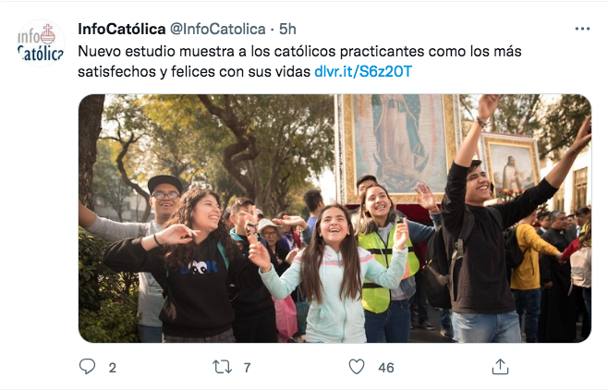
Task: Follow the dlvr.it/S6z2OT link
Action: tap(363, 71)
